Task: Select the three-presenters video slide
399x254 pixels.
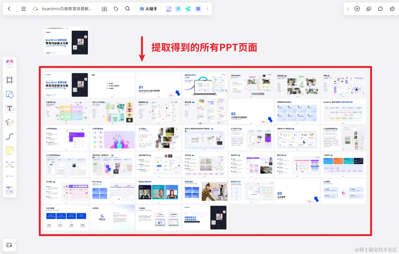Action: click(158, 191)
